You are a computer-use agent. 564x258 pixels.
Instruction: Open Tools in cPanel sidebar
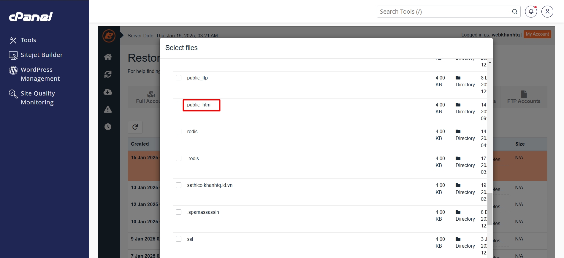coord(28,40)
